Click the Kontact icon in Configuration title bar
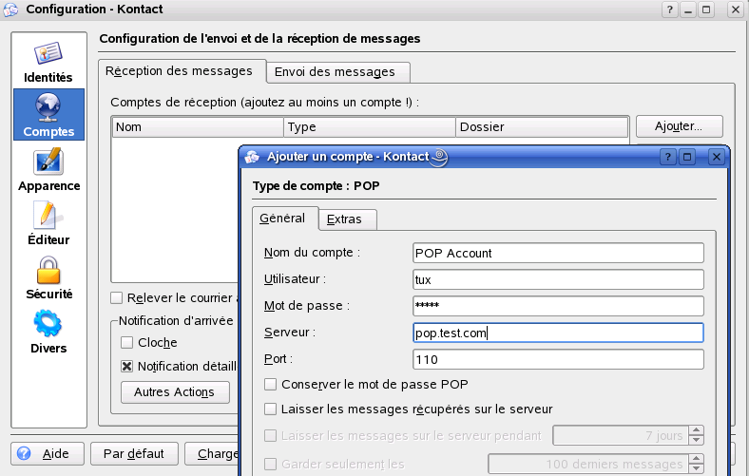The height and width of the screenshot is (476, 749). tap(10, 10)
